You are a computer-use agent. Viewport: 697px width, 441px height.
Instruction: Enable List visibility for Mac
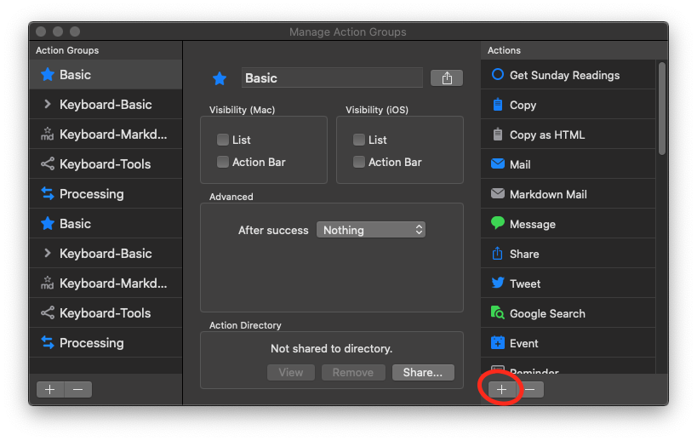[223, 140]
